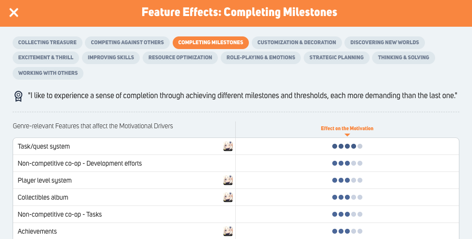Open Role-Playing & Emotions tab
This screenshot has width=472, height=239.
260,58
